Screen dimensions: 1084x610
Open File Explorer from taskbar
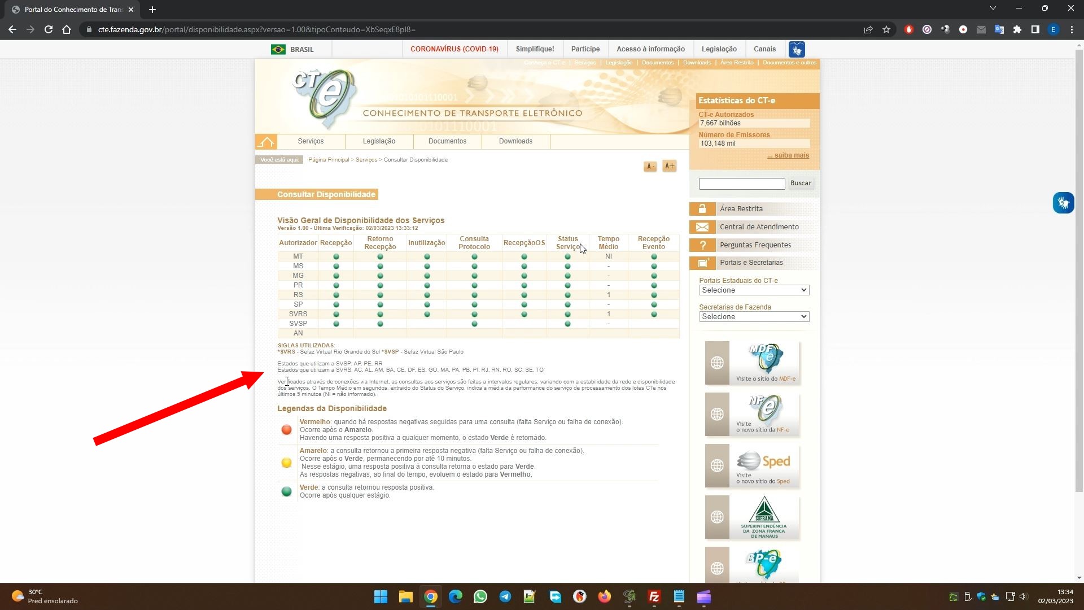click(406, 597)
